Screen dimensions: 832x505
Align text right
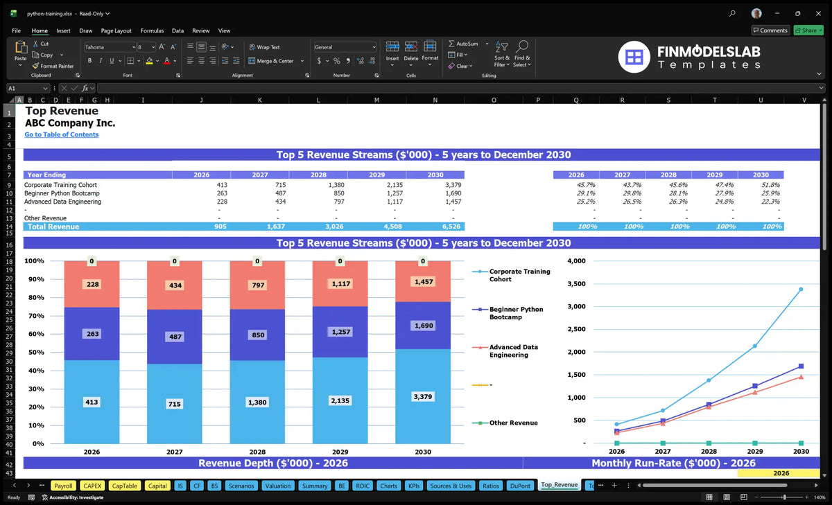pyautogui.click(x=212, y=61)
